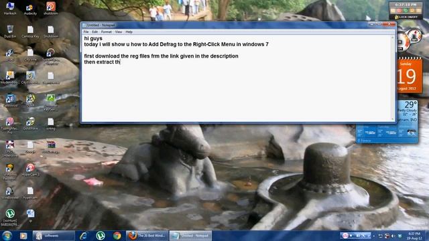This screenshot has width=429, height=241.
Task: Click the Untitled - Notepad taskbar button
Action: tap(190, 236)
